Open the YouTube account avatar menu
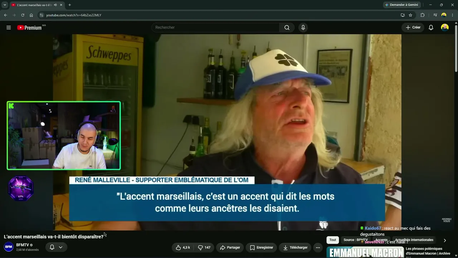Viewport: 458px width, 258px height. (445, 28)
